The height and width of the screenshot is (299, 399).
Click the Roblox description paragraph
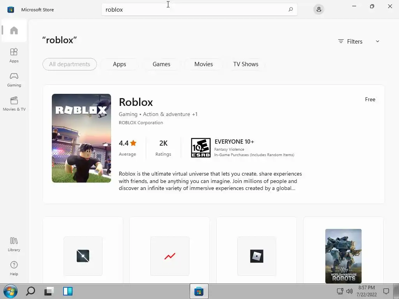tap(210, 181)
